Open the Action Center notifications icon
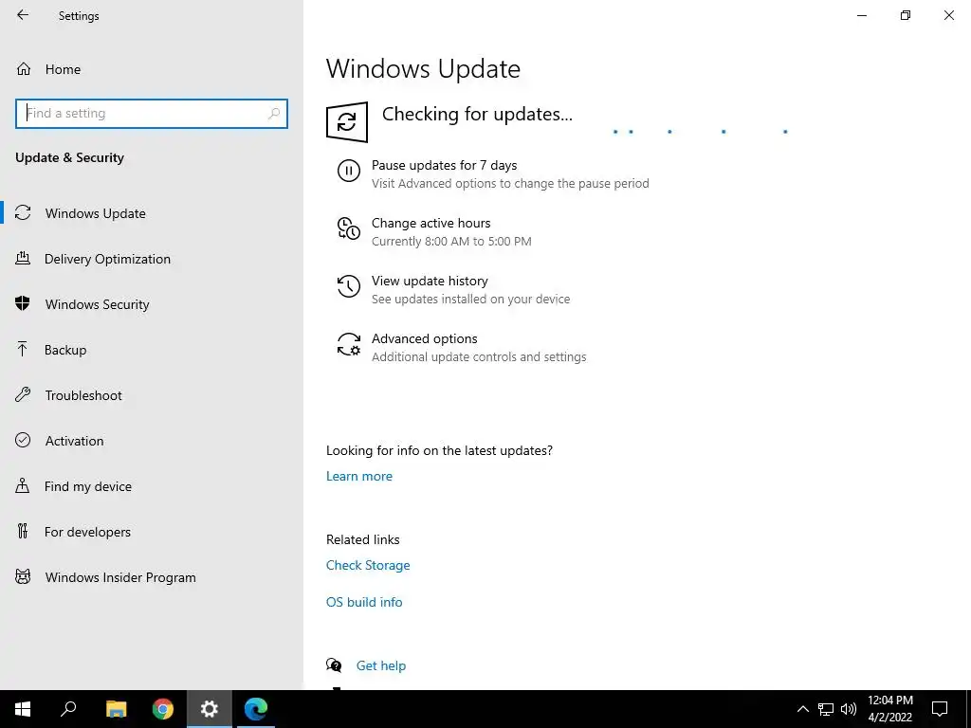The height and width of the screenshot is (728, 971). [940, 709]
